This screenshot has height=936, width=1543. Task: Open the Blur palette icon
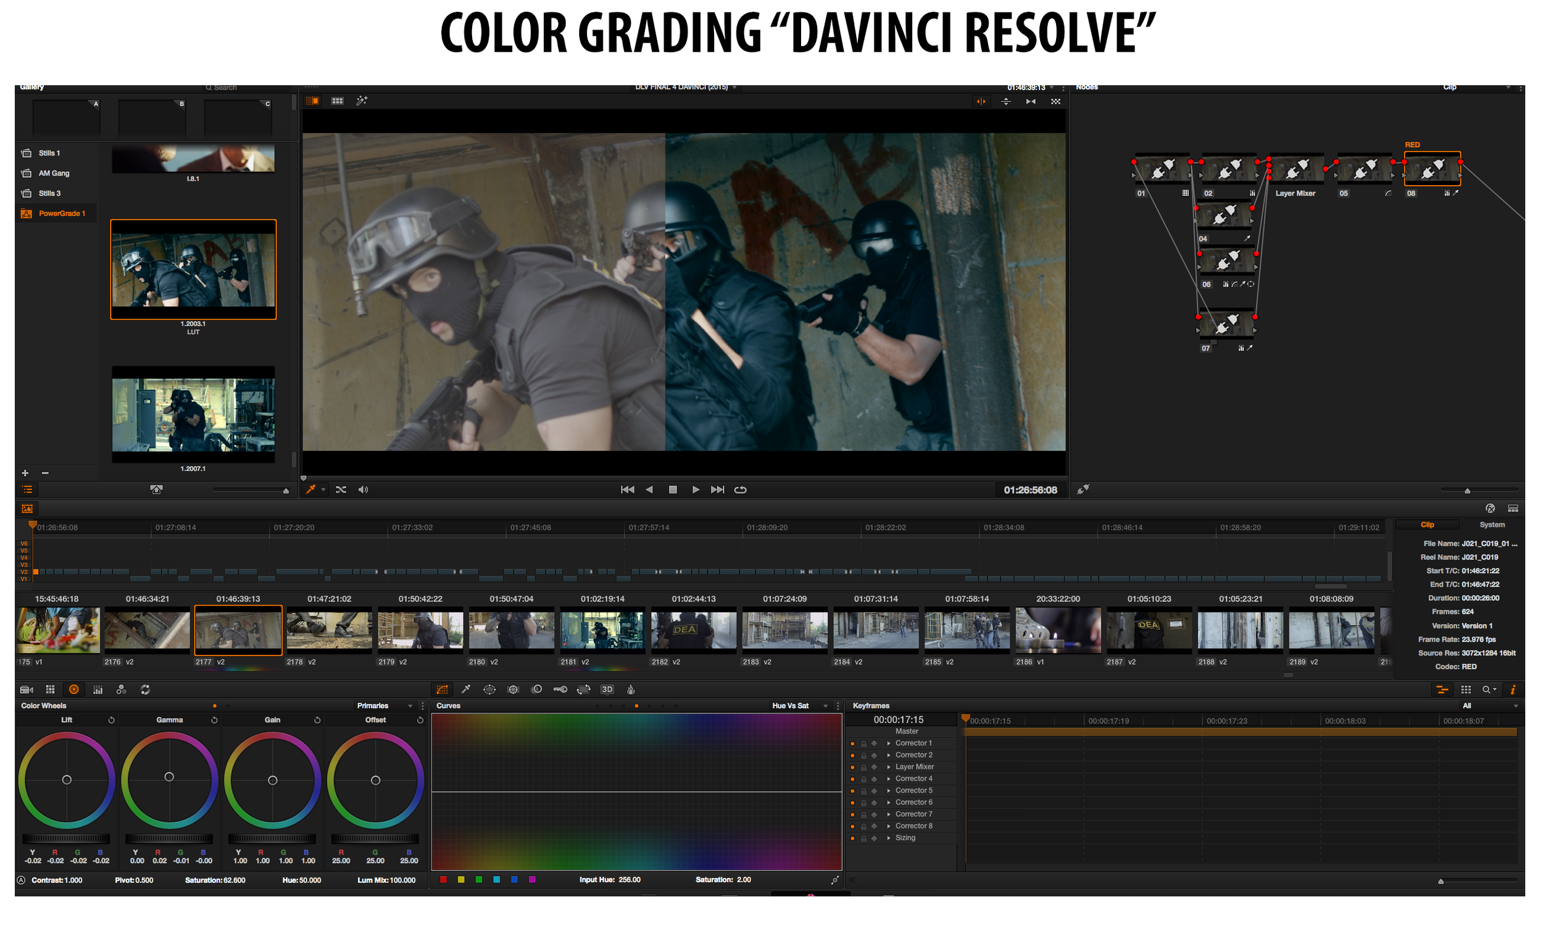point(538,690)
